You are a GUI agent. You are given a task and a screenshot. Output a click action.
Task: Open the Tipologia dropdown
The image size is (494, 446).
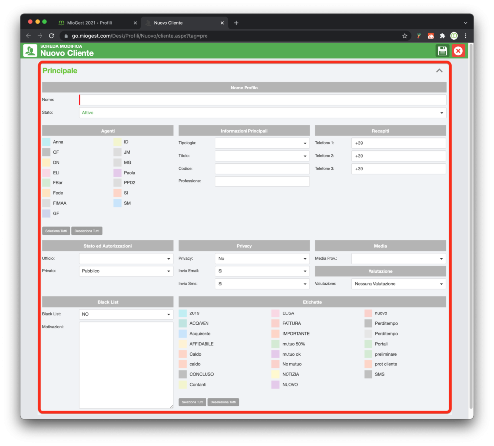(x=262, y=143)
